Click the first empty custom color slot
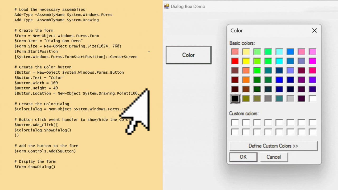Image resolution: width=338 pixels, height=190 pixels. (x=235, y=122)
